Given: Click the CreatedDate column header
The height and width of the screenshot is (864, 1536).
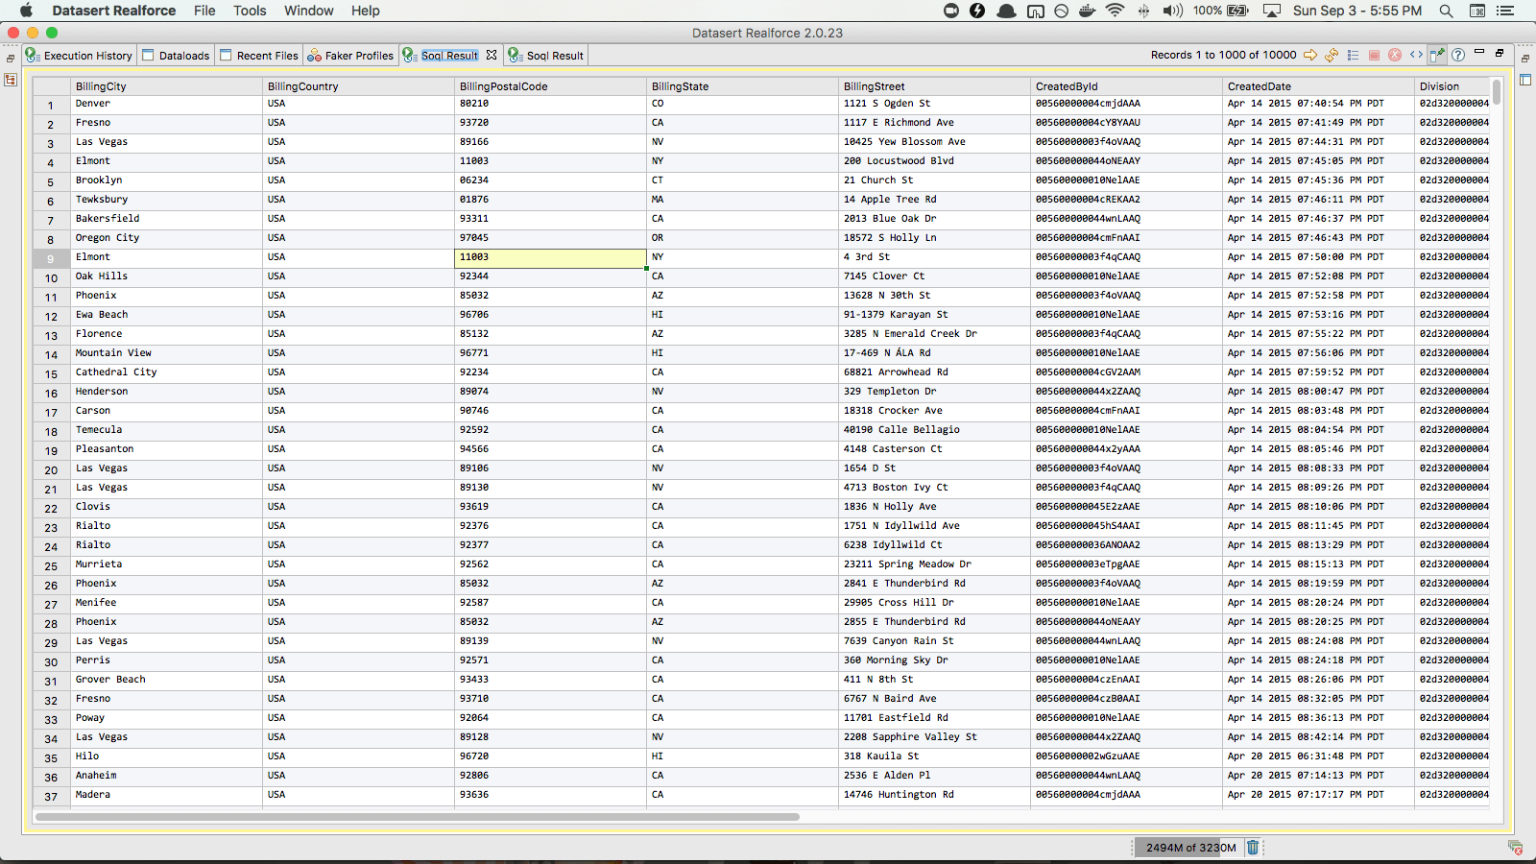Looking at the screenshot, I should pyautogui.click(x=1259, y=86).
